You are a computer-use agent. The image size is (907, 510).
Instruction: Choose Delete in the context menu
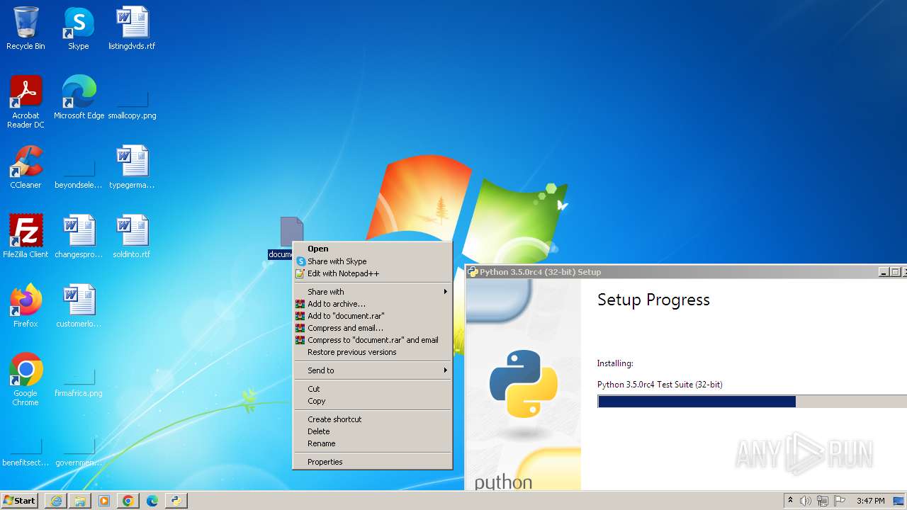[373, 431]
